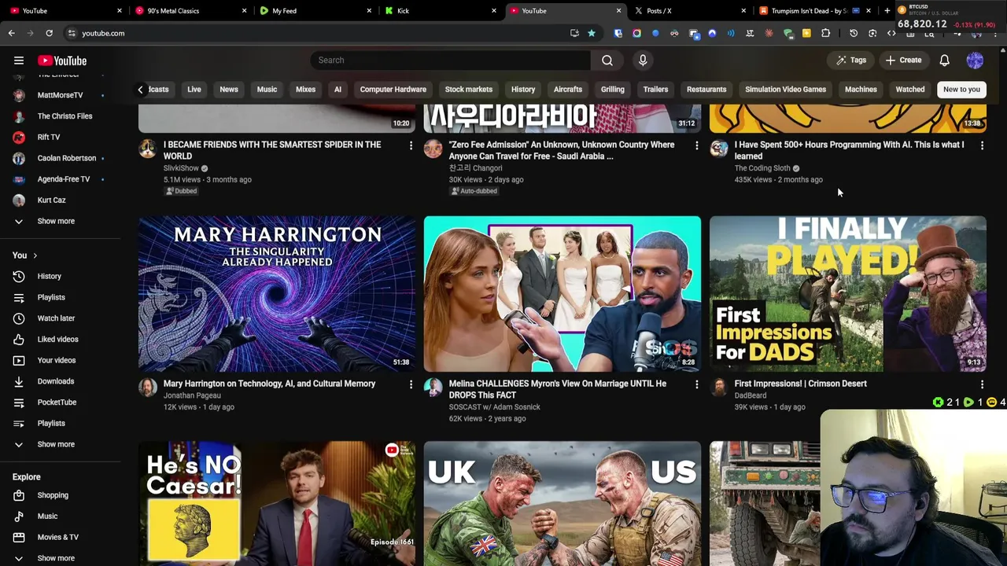Open PocketTube in the sidebar
The width and height of the screenshot is (1007, 566).
point(57,402)
